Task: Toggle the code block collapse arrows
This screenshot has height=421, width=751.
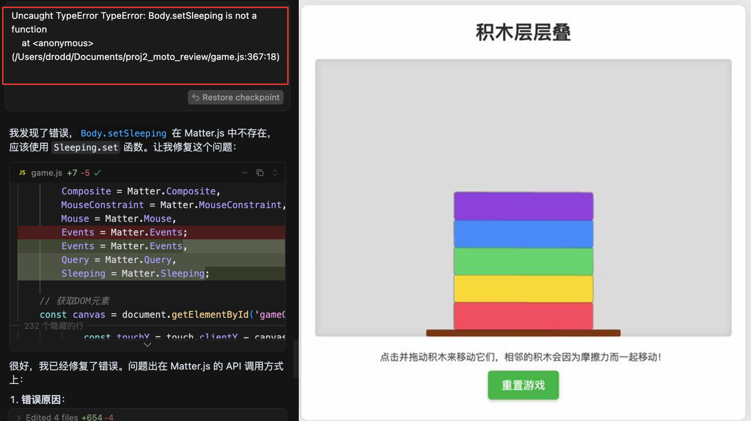Action: pos(275,173)
